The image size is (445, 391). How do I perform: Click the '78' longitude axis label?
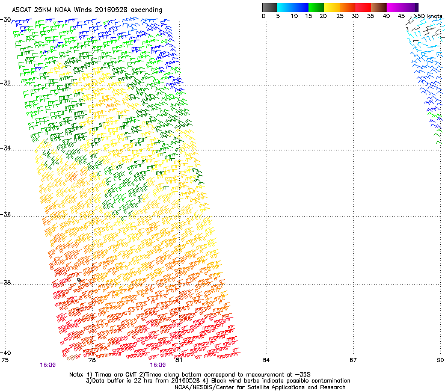[x=92, y=360]
